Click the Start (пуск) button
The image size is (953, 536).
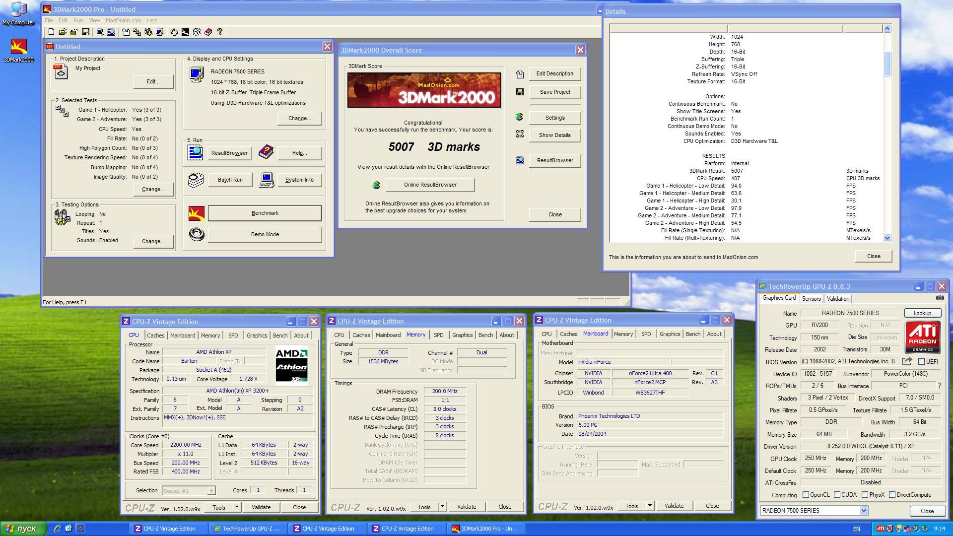[23, 529]
